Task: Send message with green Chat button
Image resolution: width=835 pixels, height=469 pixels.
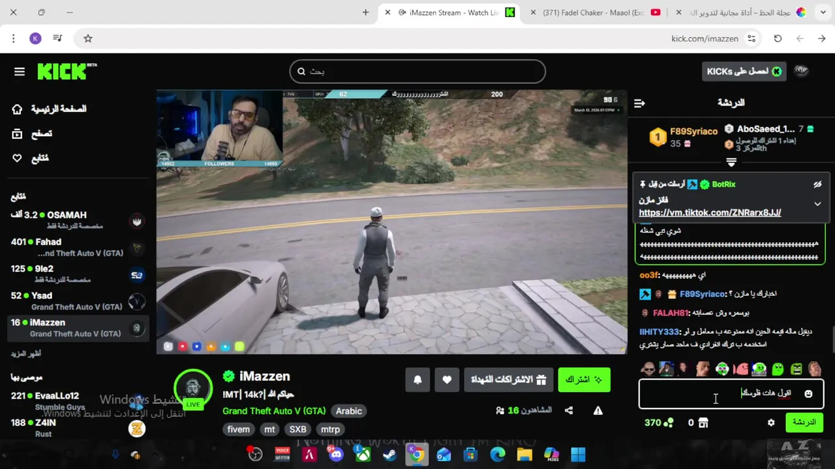Action: (x=804, y=423)
